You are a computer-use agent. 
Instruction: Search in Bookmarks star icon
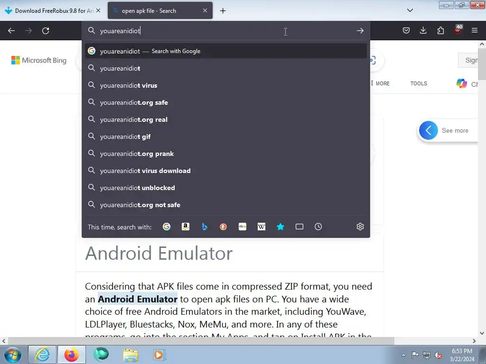(280, 227)
